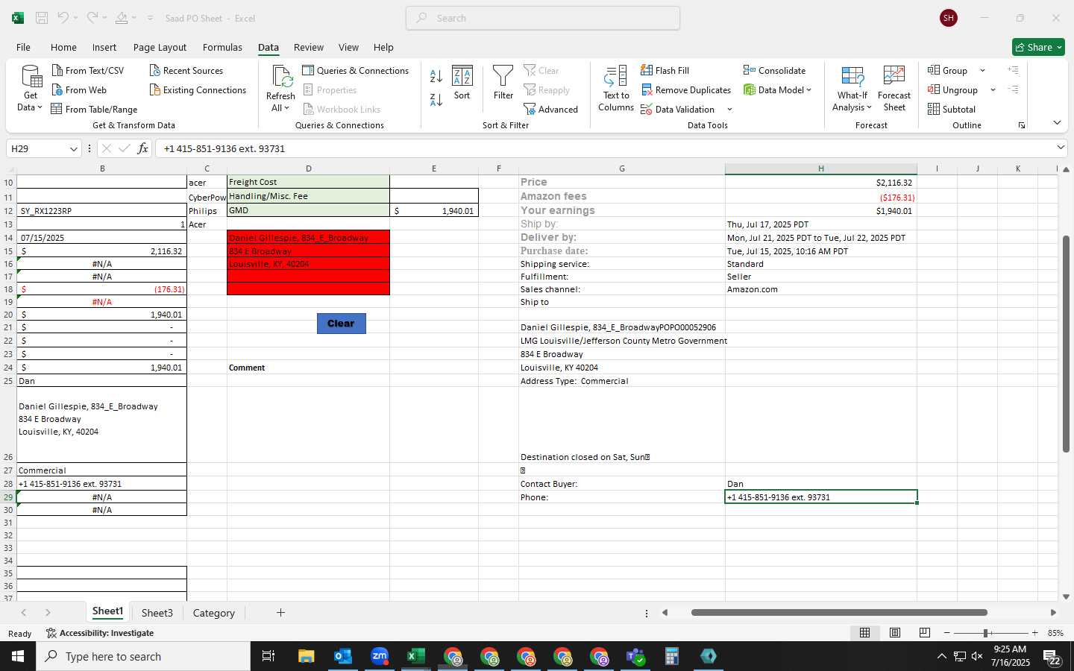Open What-If Analysis dropdown
The image size is (1074, 671).
coord(852,88)
